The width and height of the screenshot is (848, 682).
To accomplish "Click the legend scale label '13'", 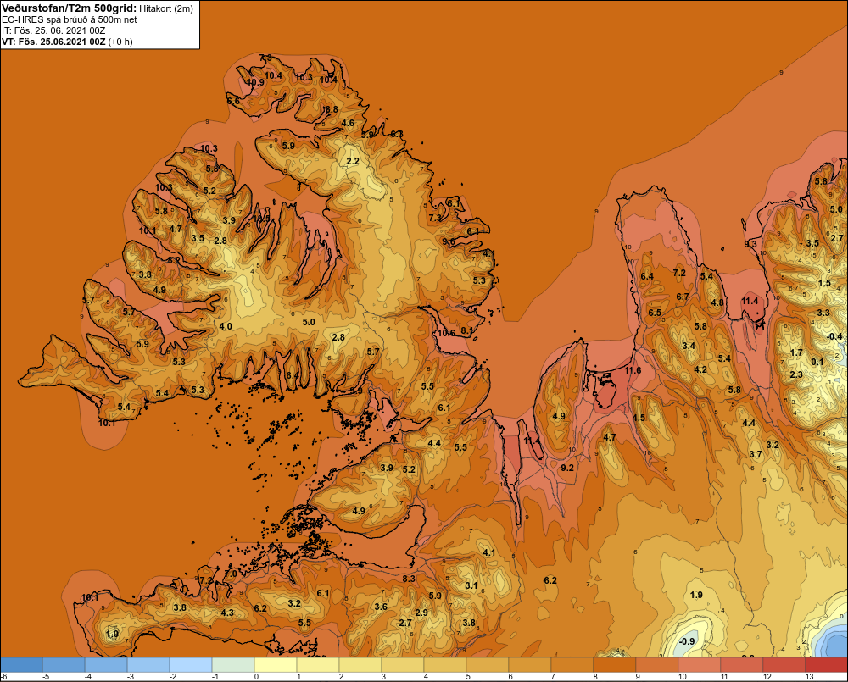I will (810, 677).
